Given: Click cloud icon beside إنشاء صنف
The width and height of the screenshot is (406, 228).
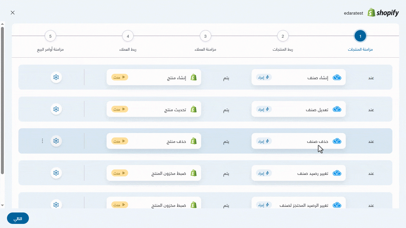Looking at the screenshot, I should point(337,77).
